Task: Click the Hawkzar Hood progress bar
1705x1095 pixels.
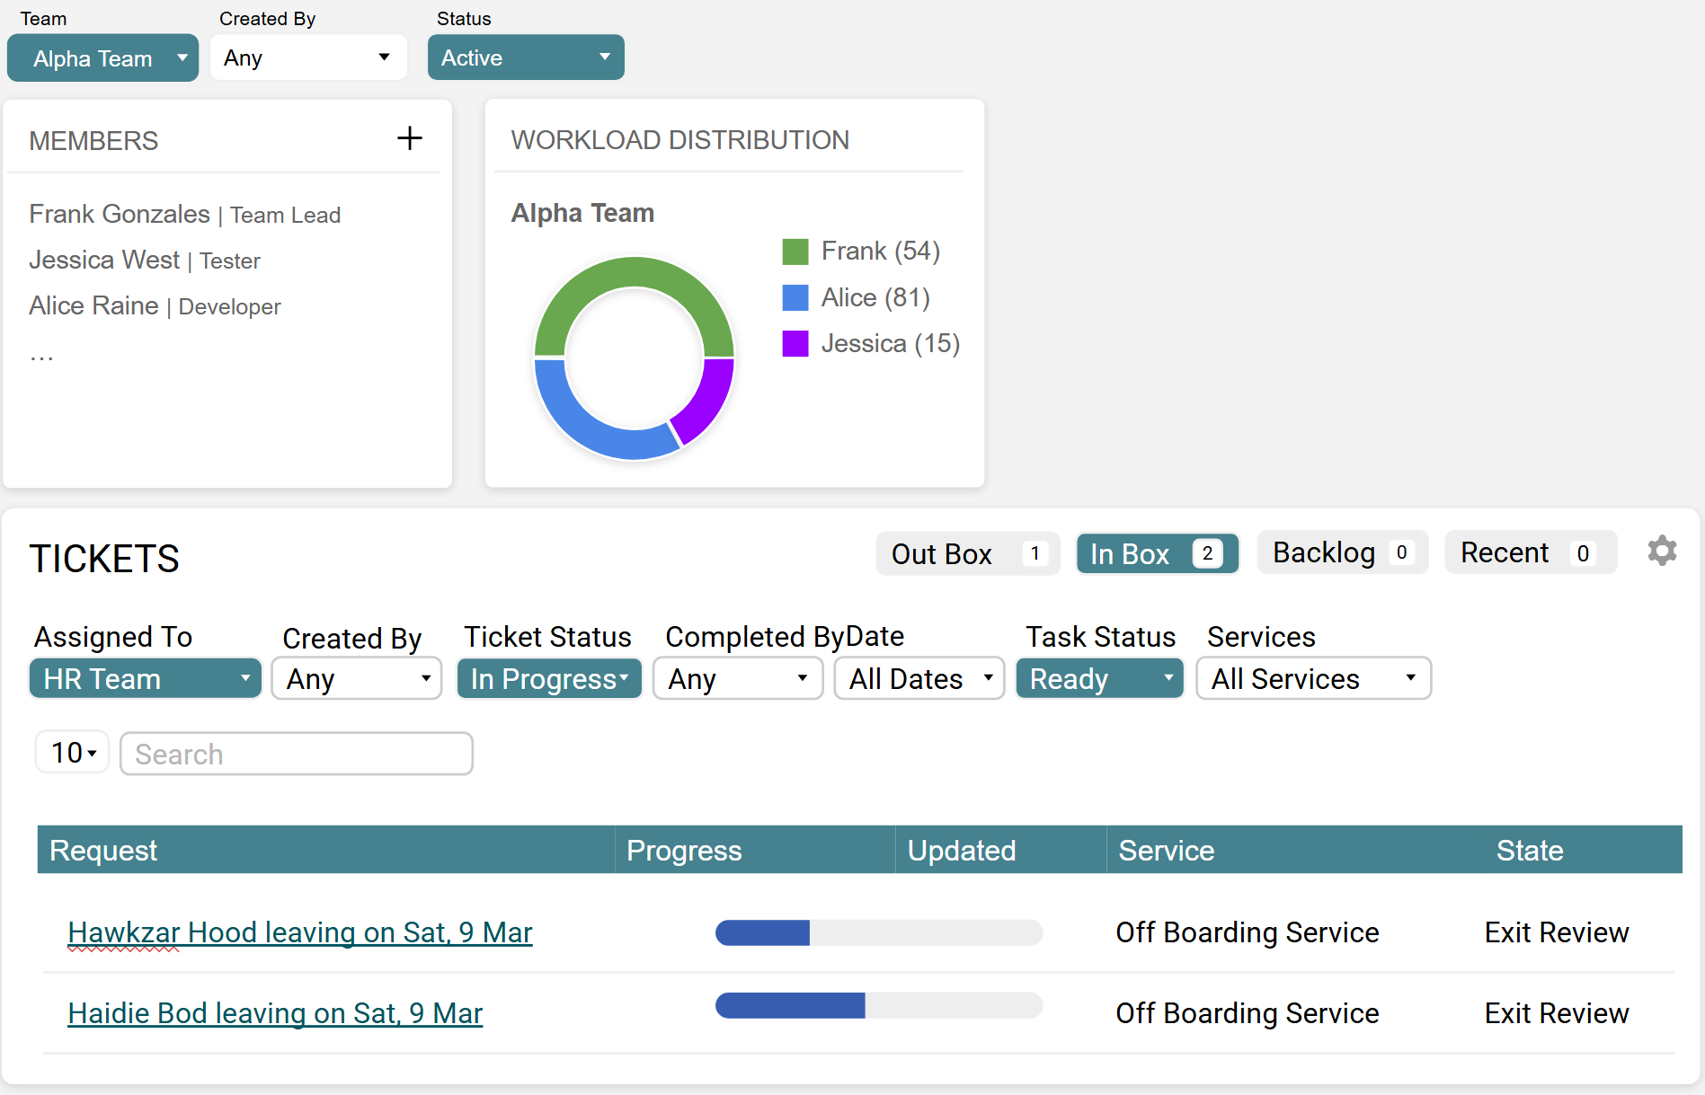Action: pos(878,933)
